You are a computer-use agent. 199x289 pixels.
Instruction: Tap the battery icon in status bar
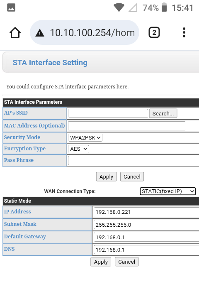coord(164,7)
